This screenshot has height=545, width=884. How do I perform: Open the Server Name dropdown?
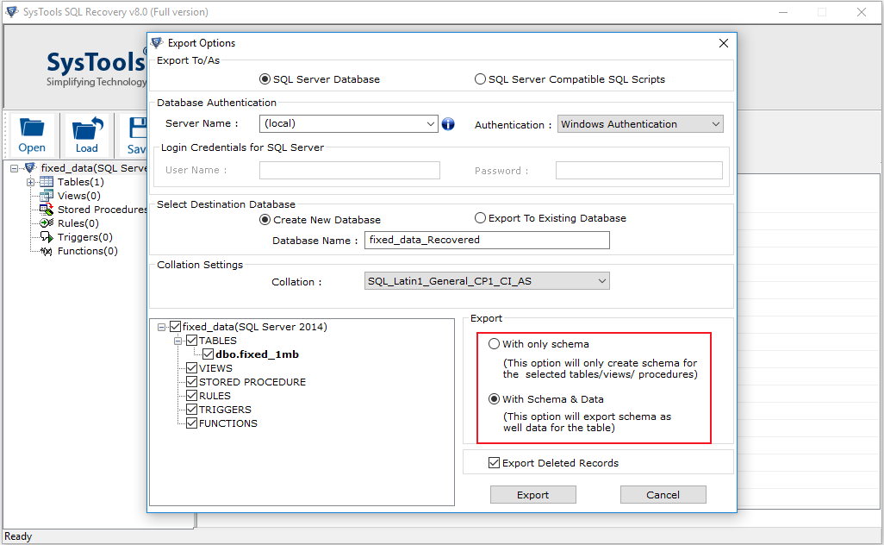431,124
